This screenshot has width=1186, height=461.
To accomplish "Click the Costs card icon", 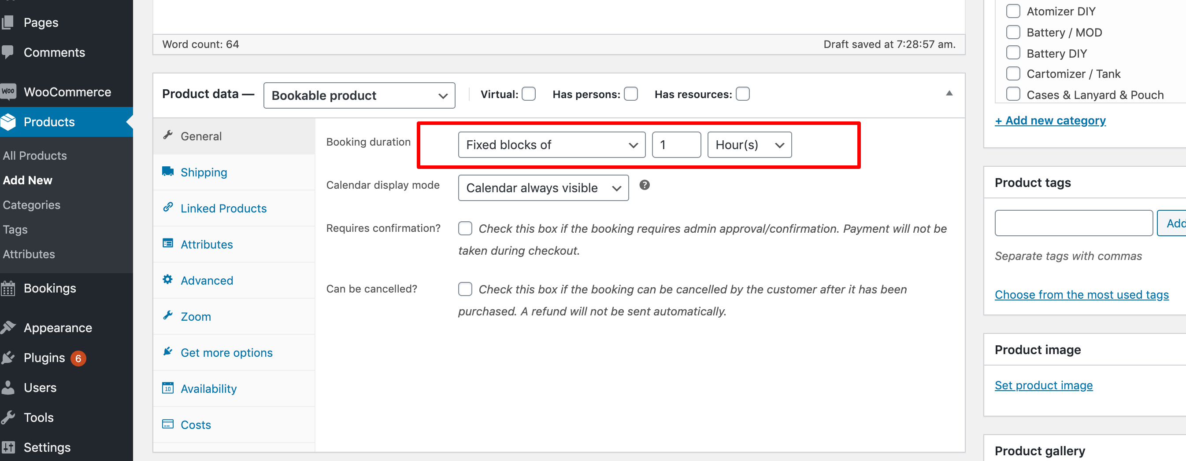I will click(x=168, y=424).
